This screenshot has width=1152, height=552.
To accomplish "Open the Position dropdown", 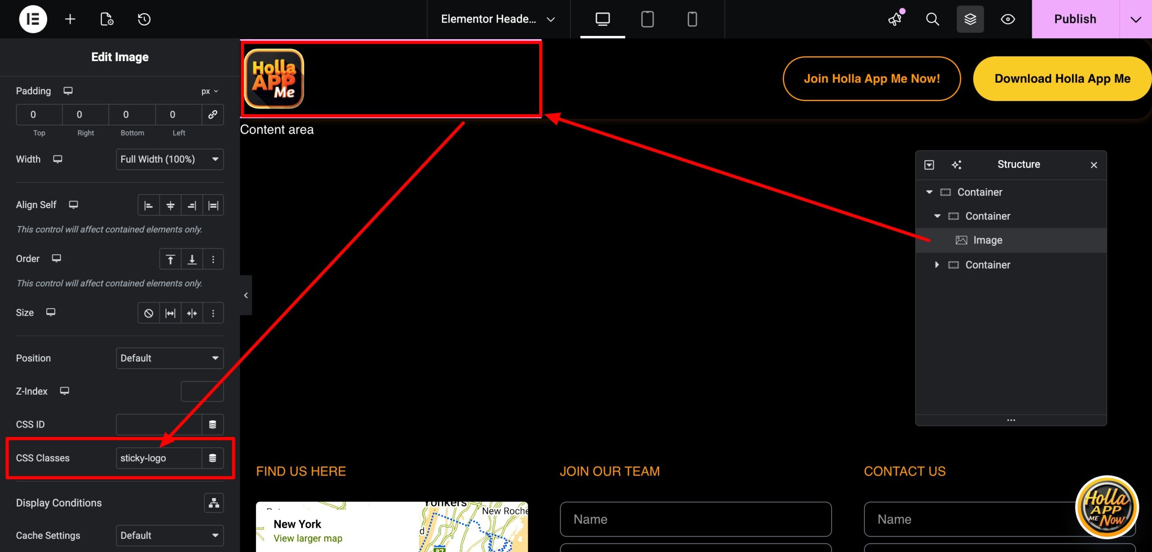I will coord(170,358).
